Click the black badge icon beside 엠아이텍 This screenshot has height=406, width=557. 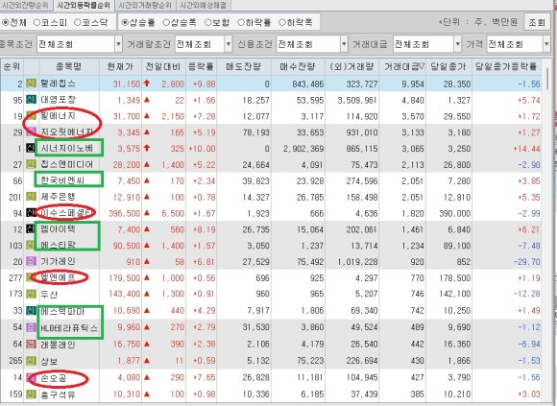pyautogui.click(x=31, y=229)
